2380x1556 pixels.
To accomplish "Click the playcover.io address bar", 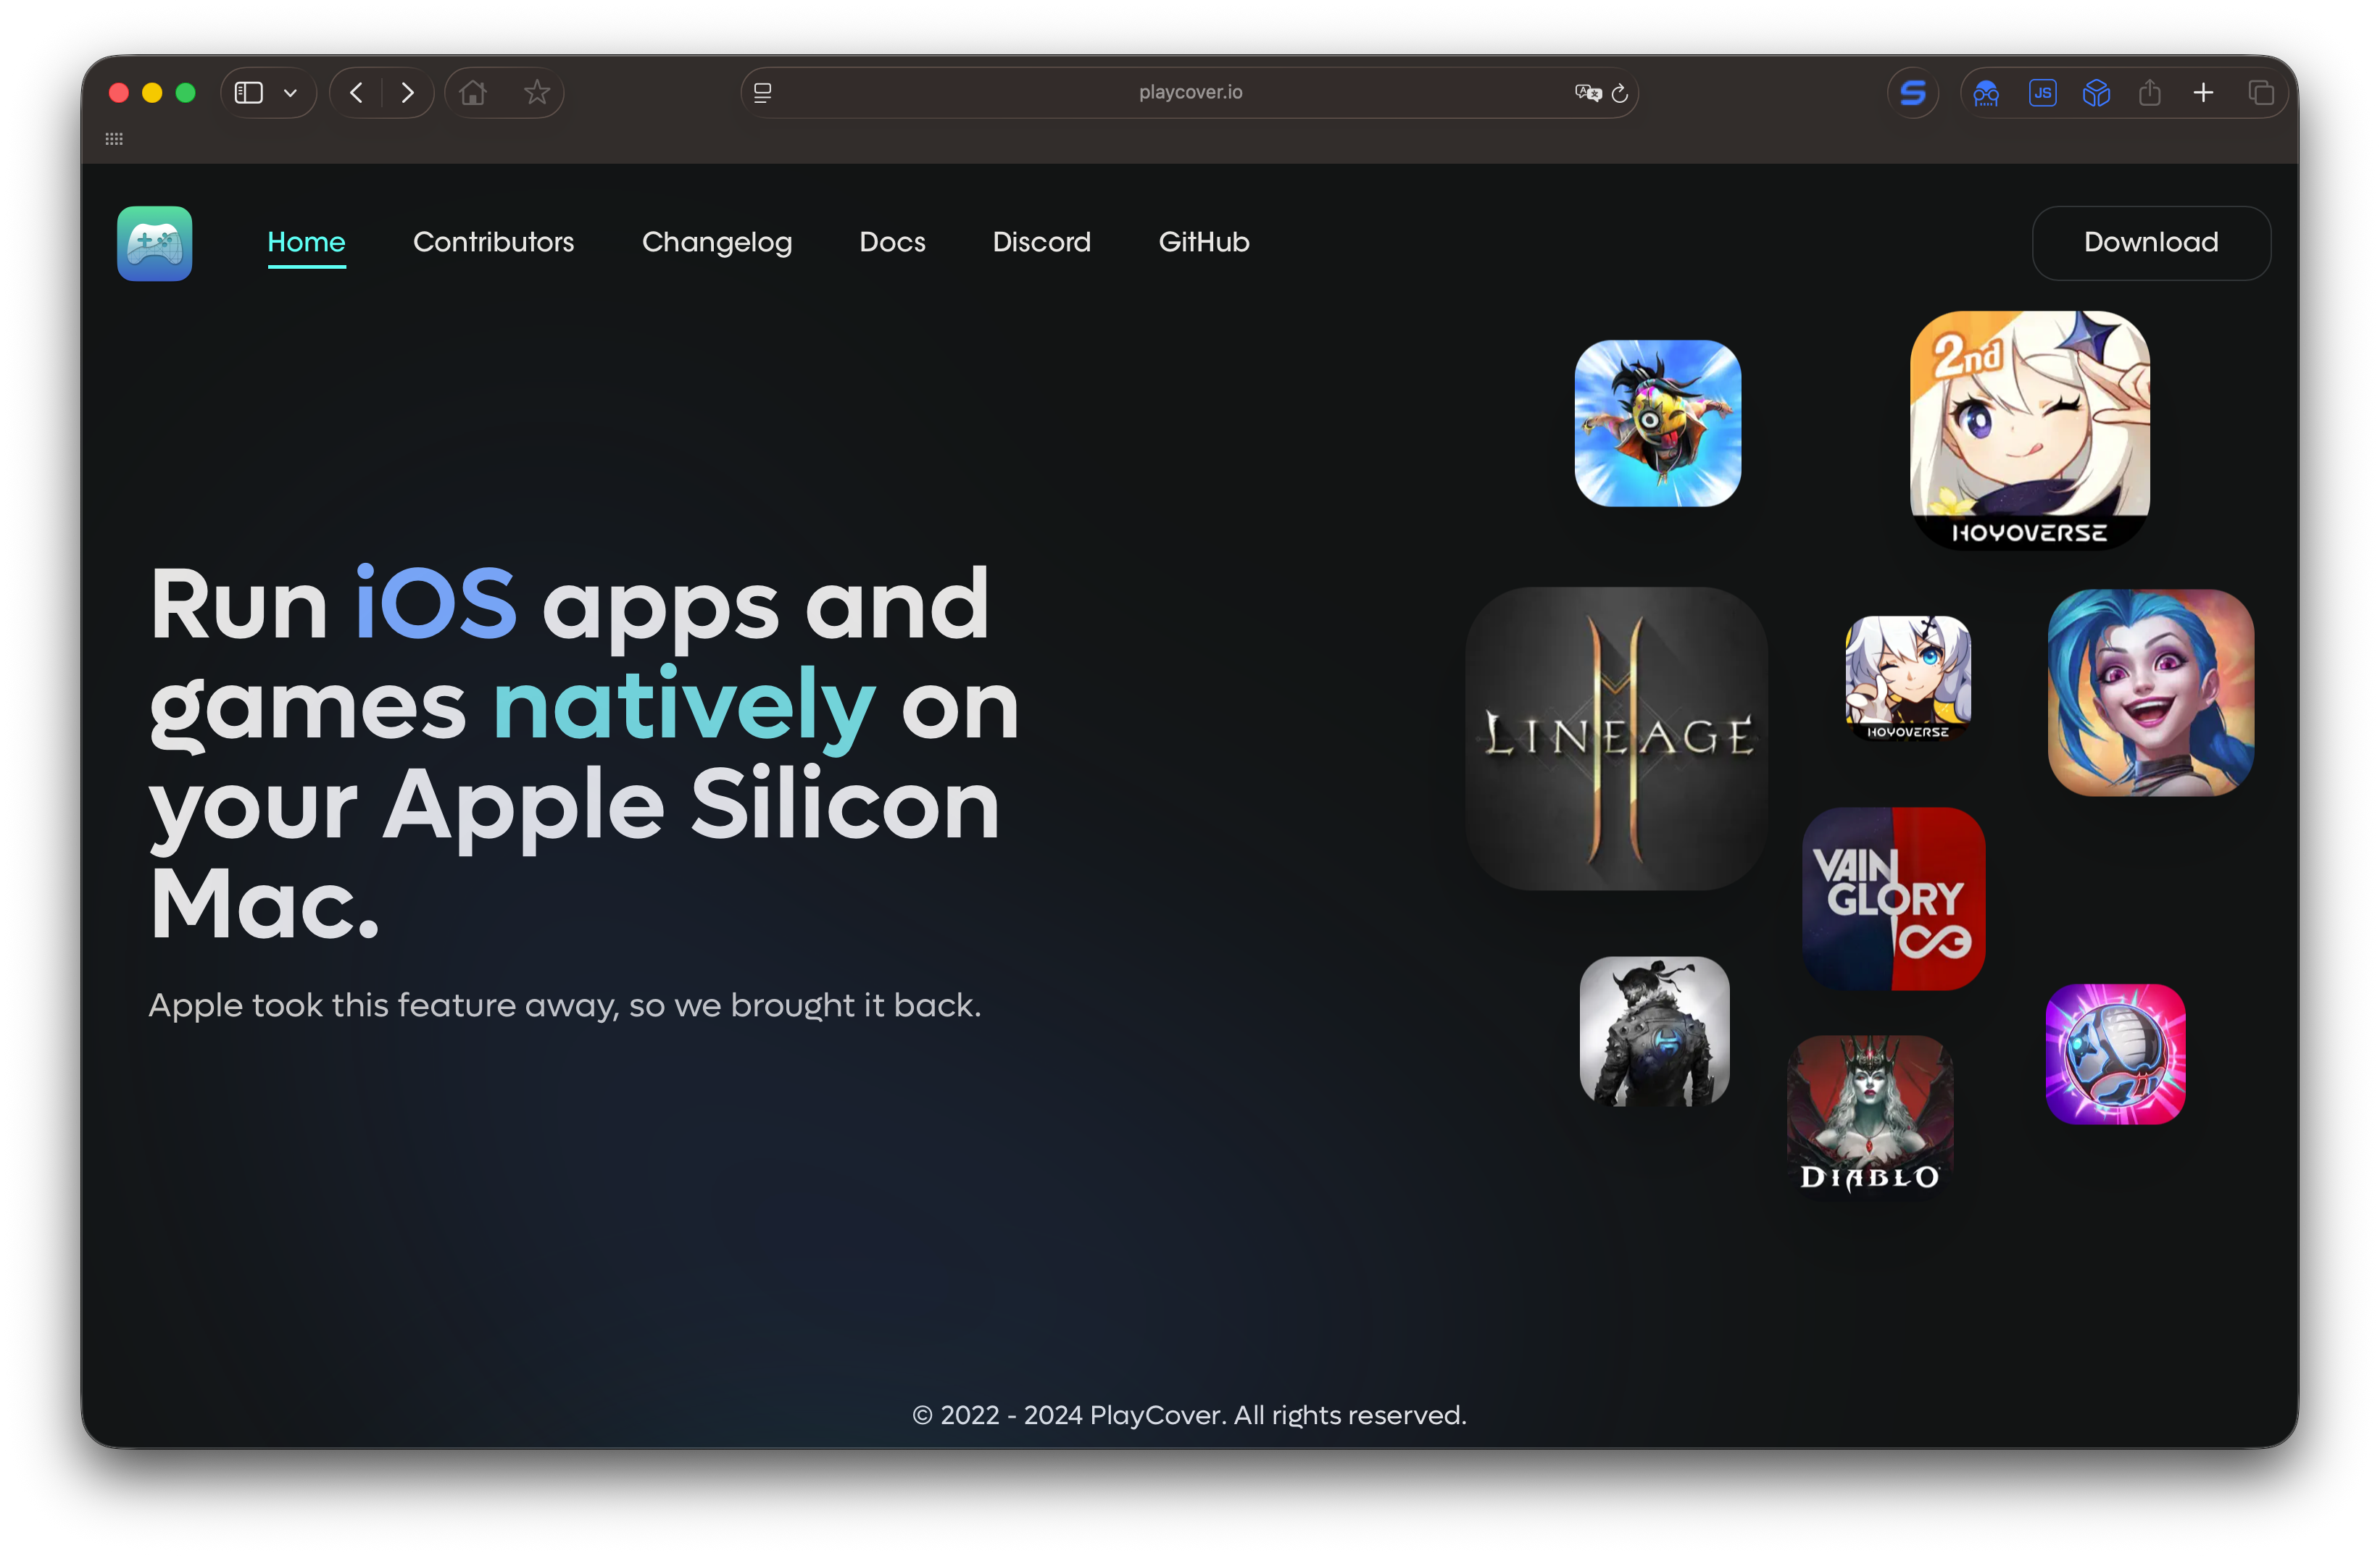I will click(1189, 92).
